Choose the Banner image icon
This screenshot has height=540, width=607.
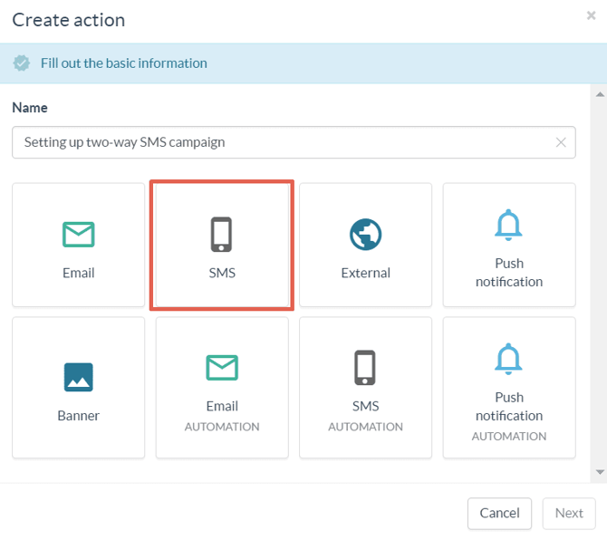click(79, 377)
